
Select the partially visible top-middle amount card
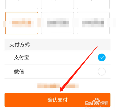click(x=57, y=4)
